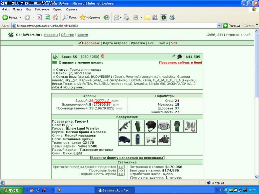Open the Бой navigation link
Screen dimensions: 259x194
tap(151, 43)
